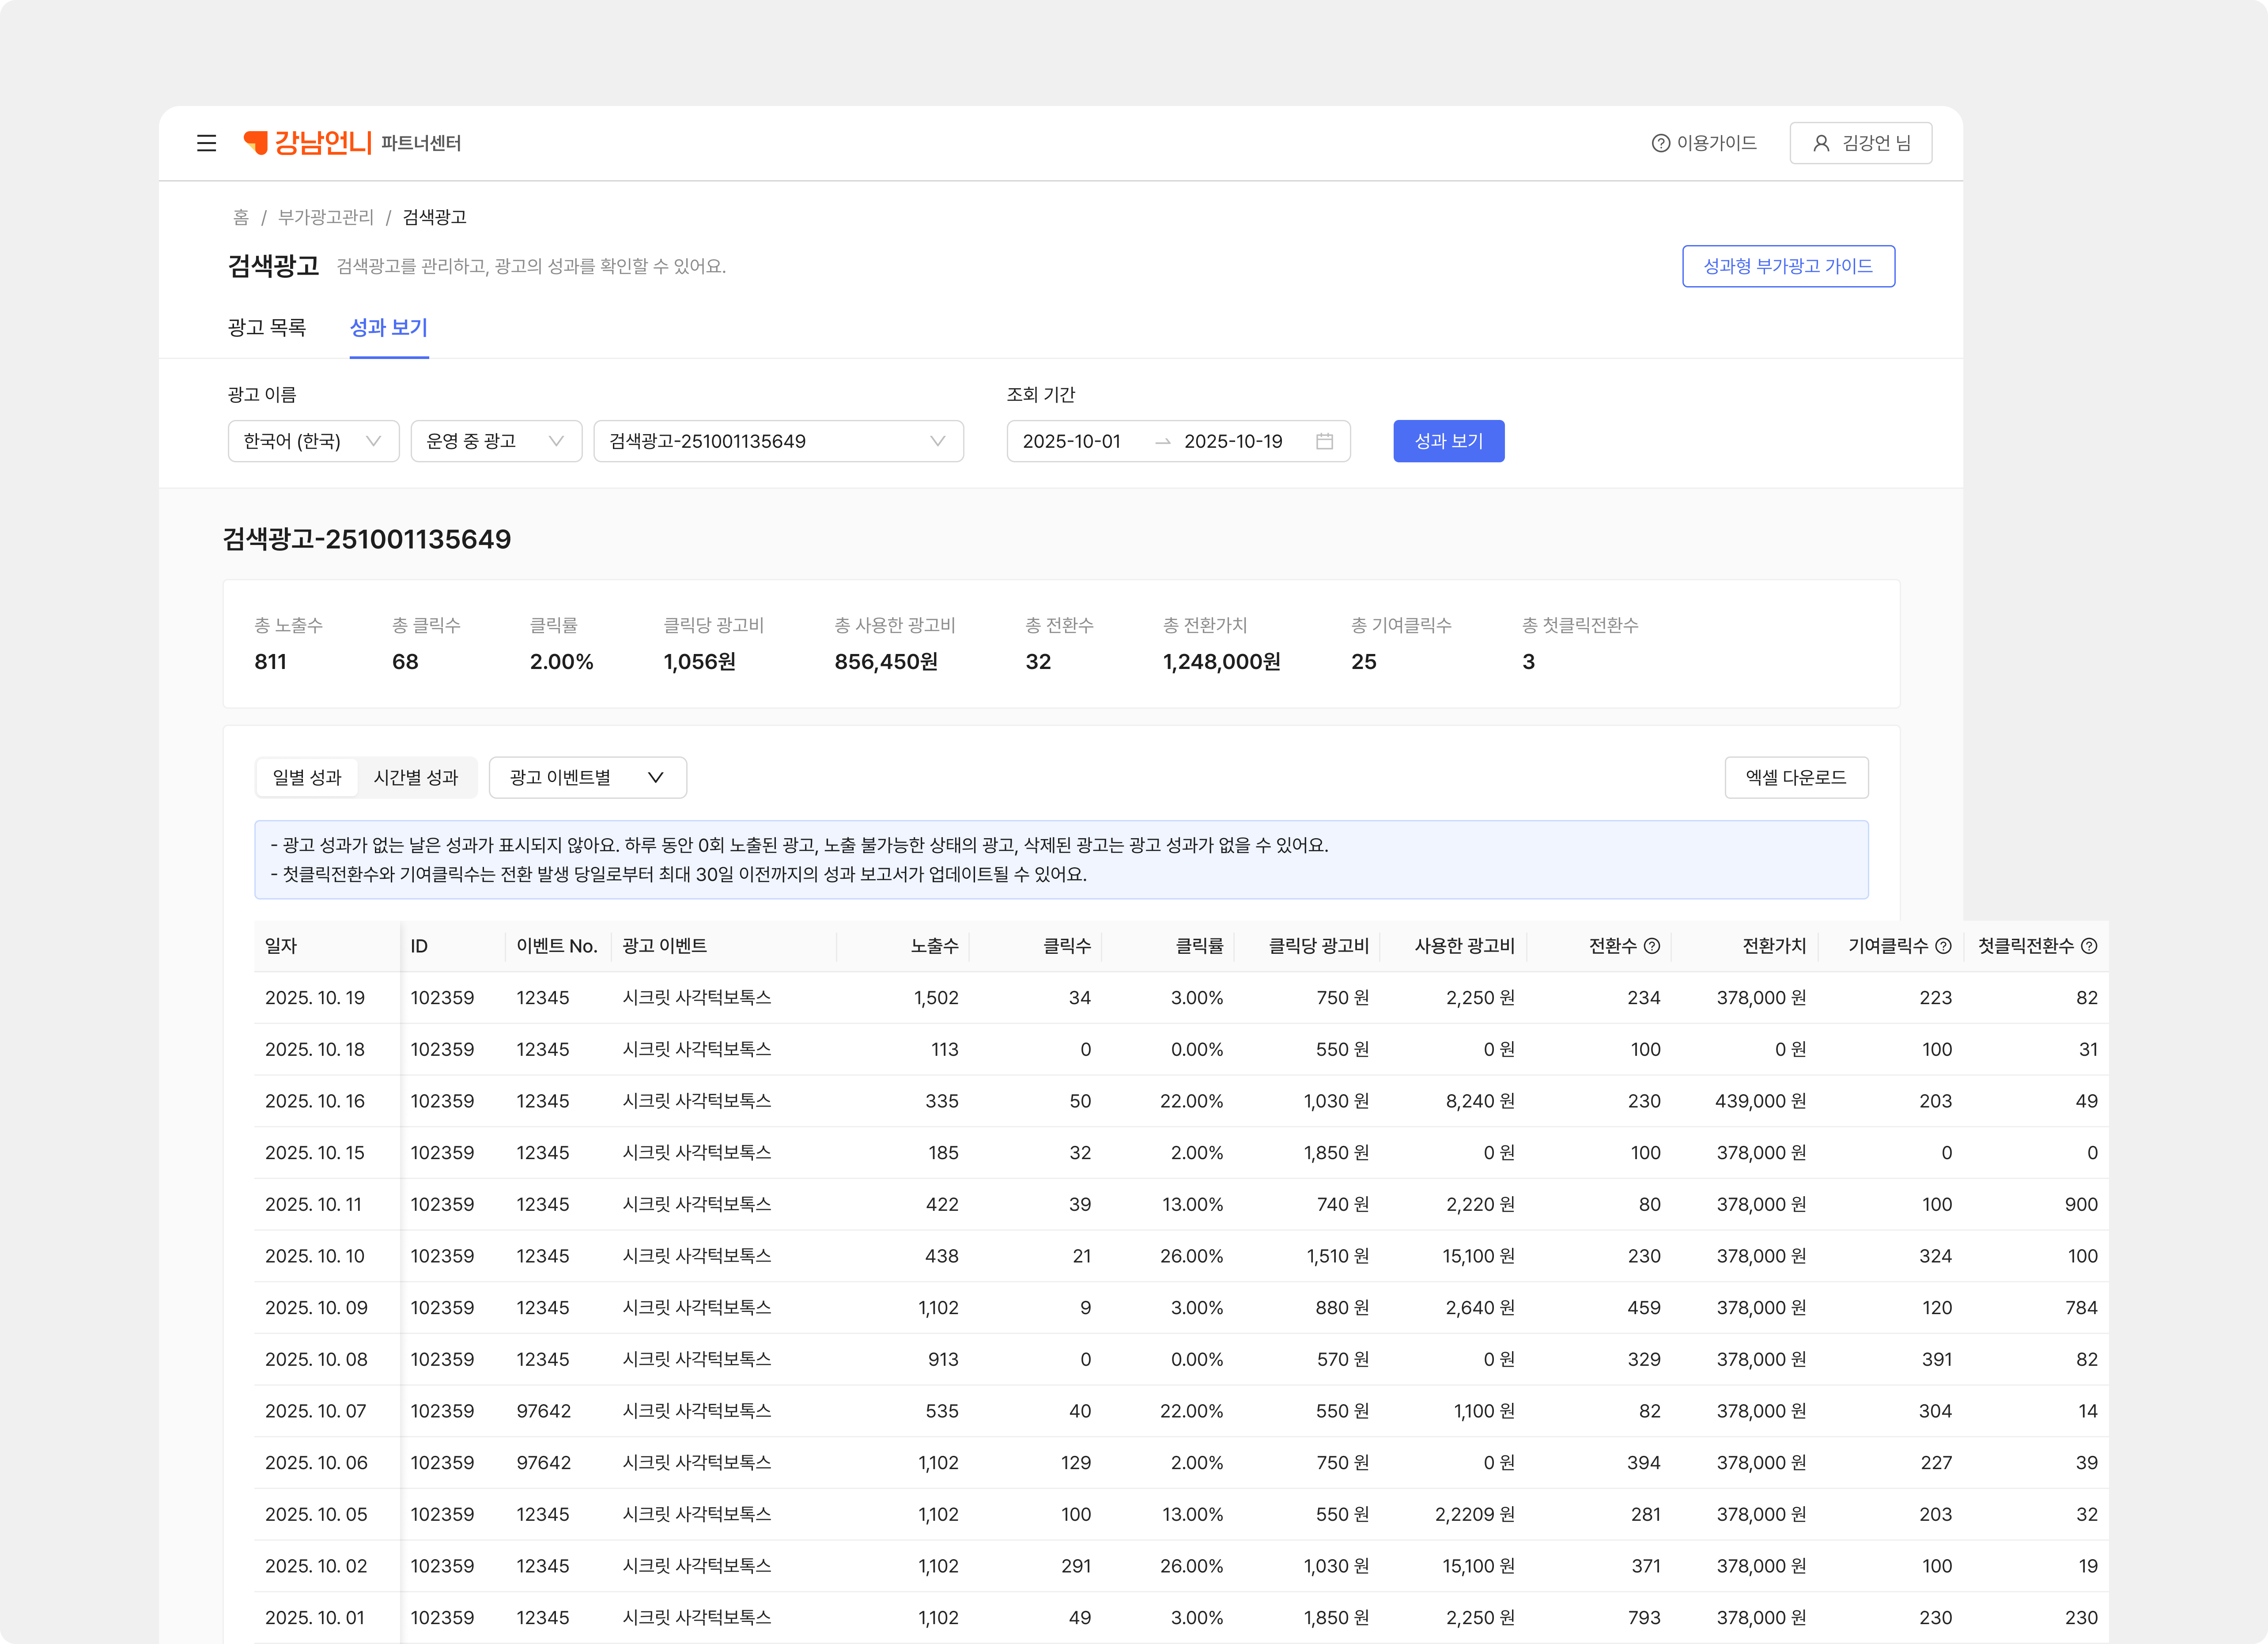Click the help icon next to 전환수
2268x1644 pixels.
pyautogui.click(x=1652, y=946)
